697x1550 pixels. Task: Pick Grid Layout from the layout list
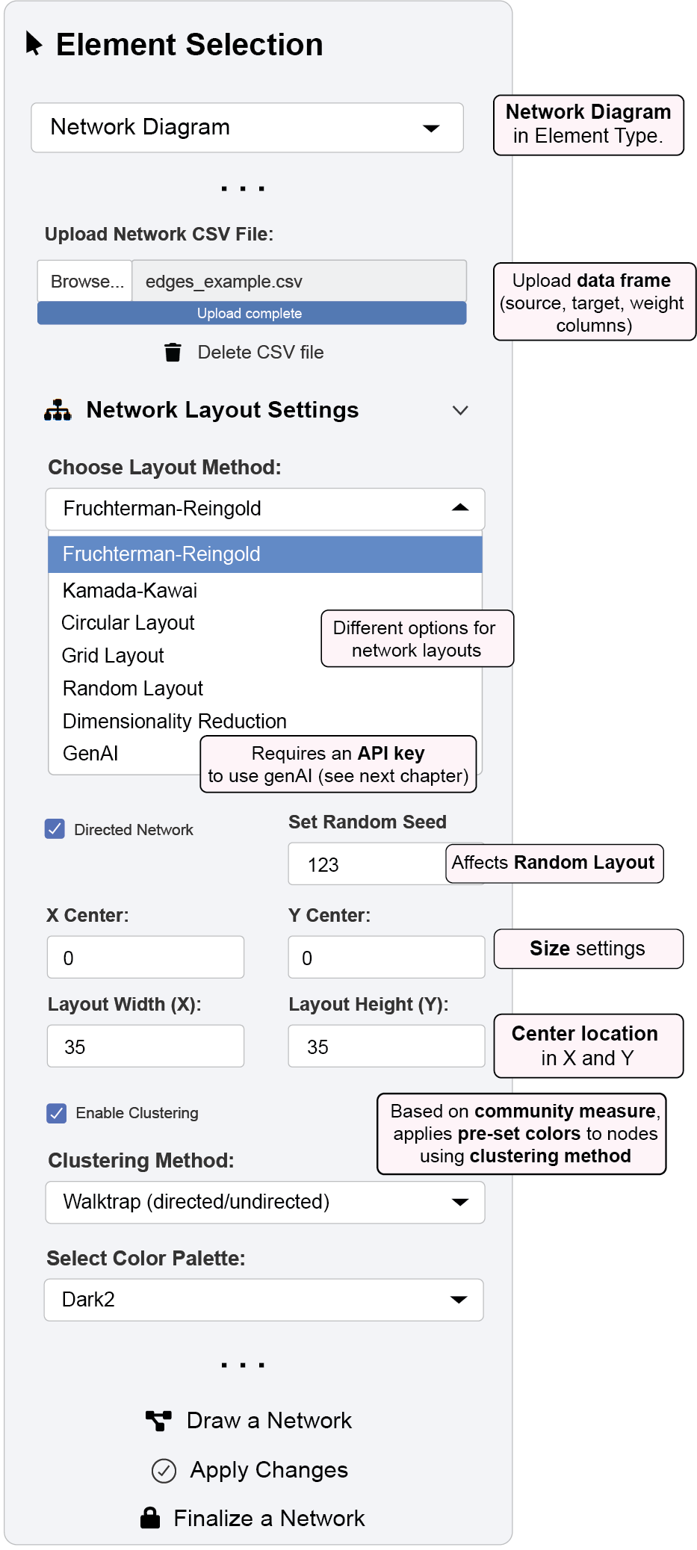coord(113,656)
